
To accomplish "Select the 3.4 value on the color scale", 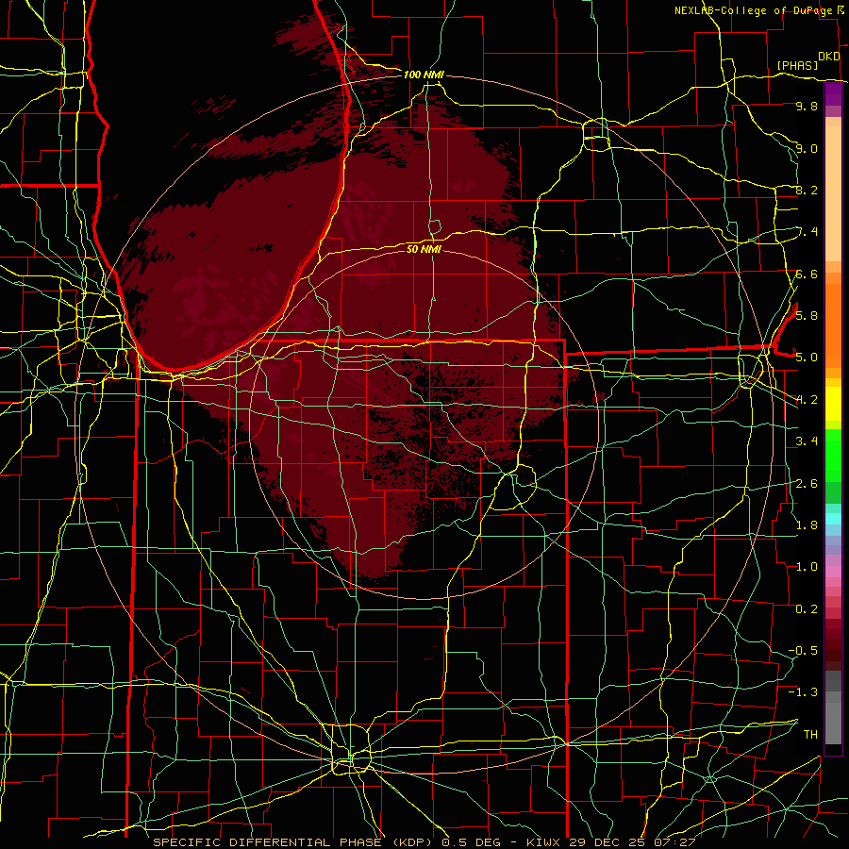I will click(x=807, y=441).
